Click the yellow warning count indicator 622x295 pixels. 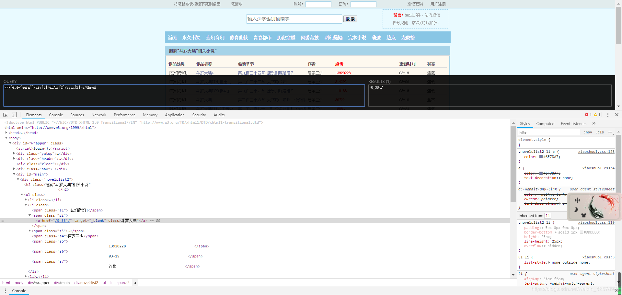tap(597, 115)
